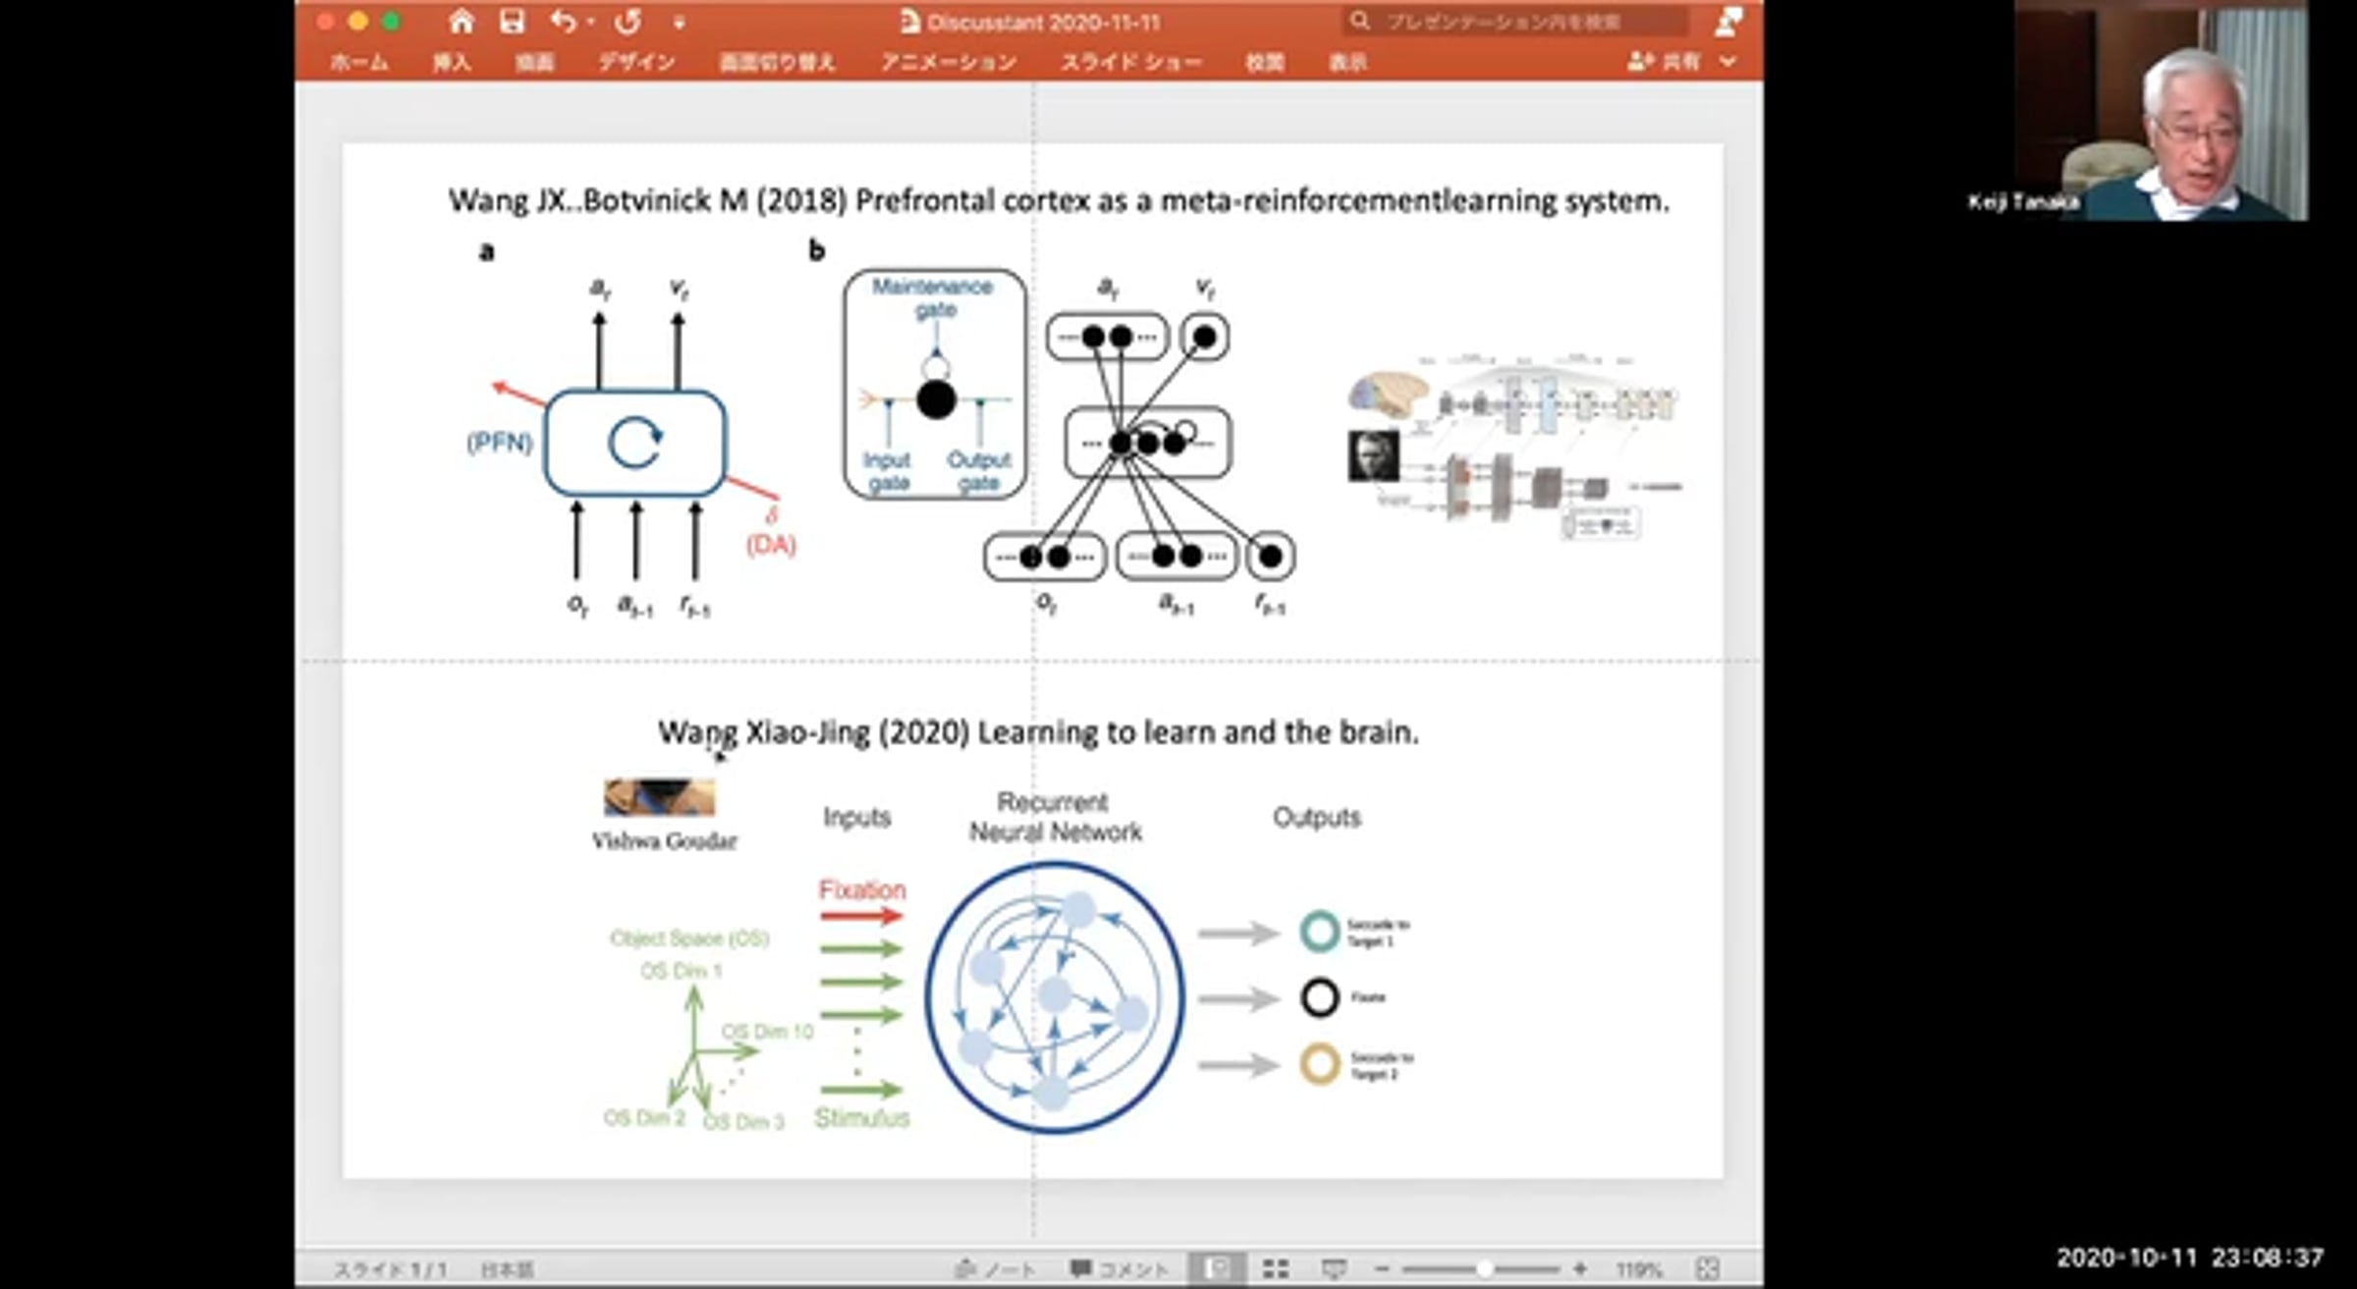Toggle the ノート notes pane
Screen dimensions: 2357x1289
coord(996,1268)
